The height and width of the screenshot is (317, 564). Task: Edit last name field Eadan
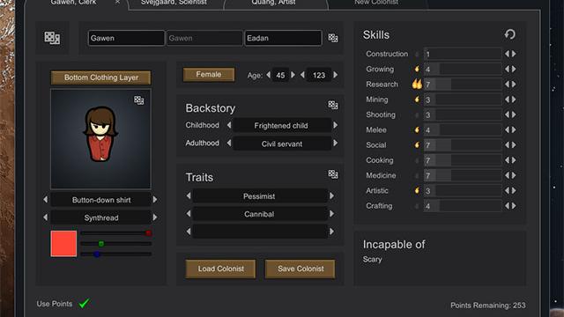(283, 38)
